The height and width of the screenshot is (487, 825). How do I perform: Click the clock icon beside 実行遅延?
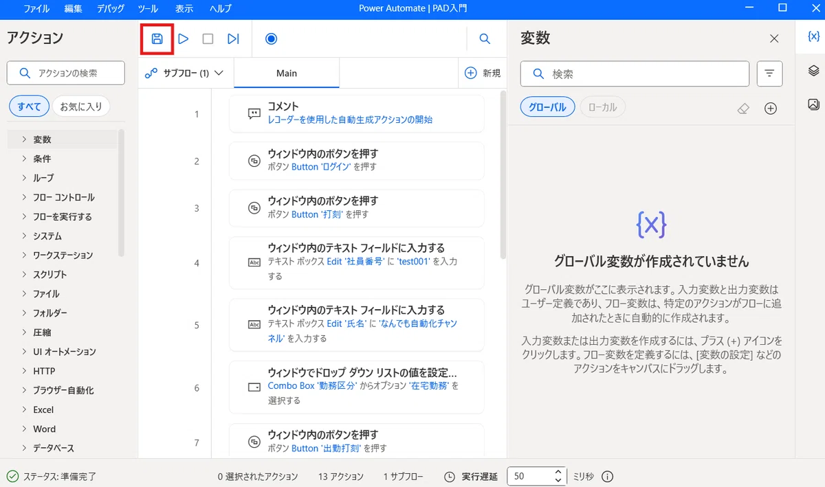click(x=450, y=477)
